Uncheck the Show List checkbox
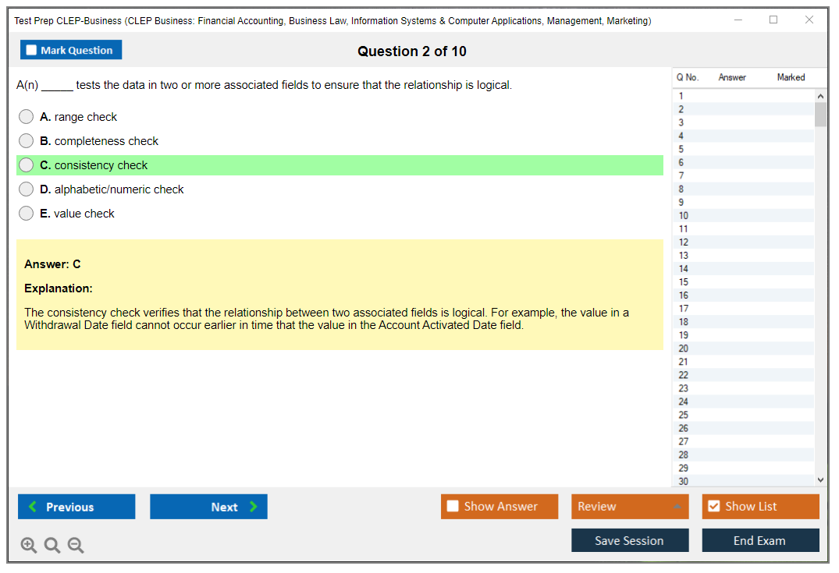839x573 pixels. [713, 507]
